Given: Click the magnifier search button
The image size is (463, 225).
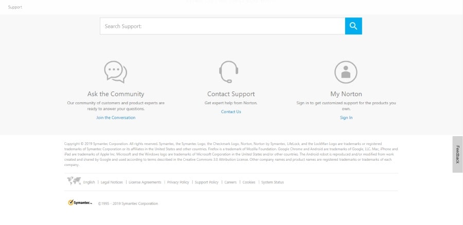Looking at the screenshot, I should point(353,26).
